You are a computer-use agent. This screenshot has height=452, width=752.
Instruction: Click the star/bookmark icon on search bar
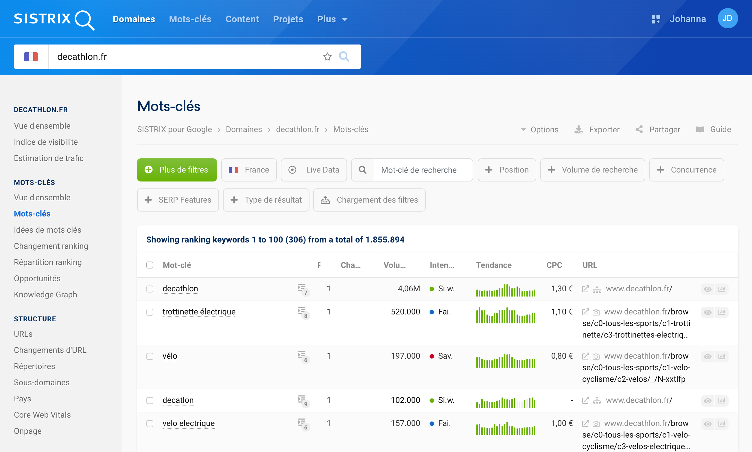pyautogui.click(x=327, y=57)
